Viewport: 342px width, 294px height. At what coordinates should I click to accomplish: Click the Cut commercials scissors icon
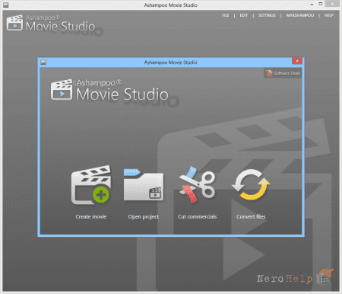(197, 184)
